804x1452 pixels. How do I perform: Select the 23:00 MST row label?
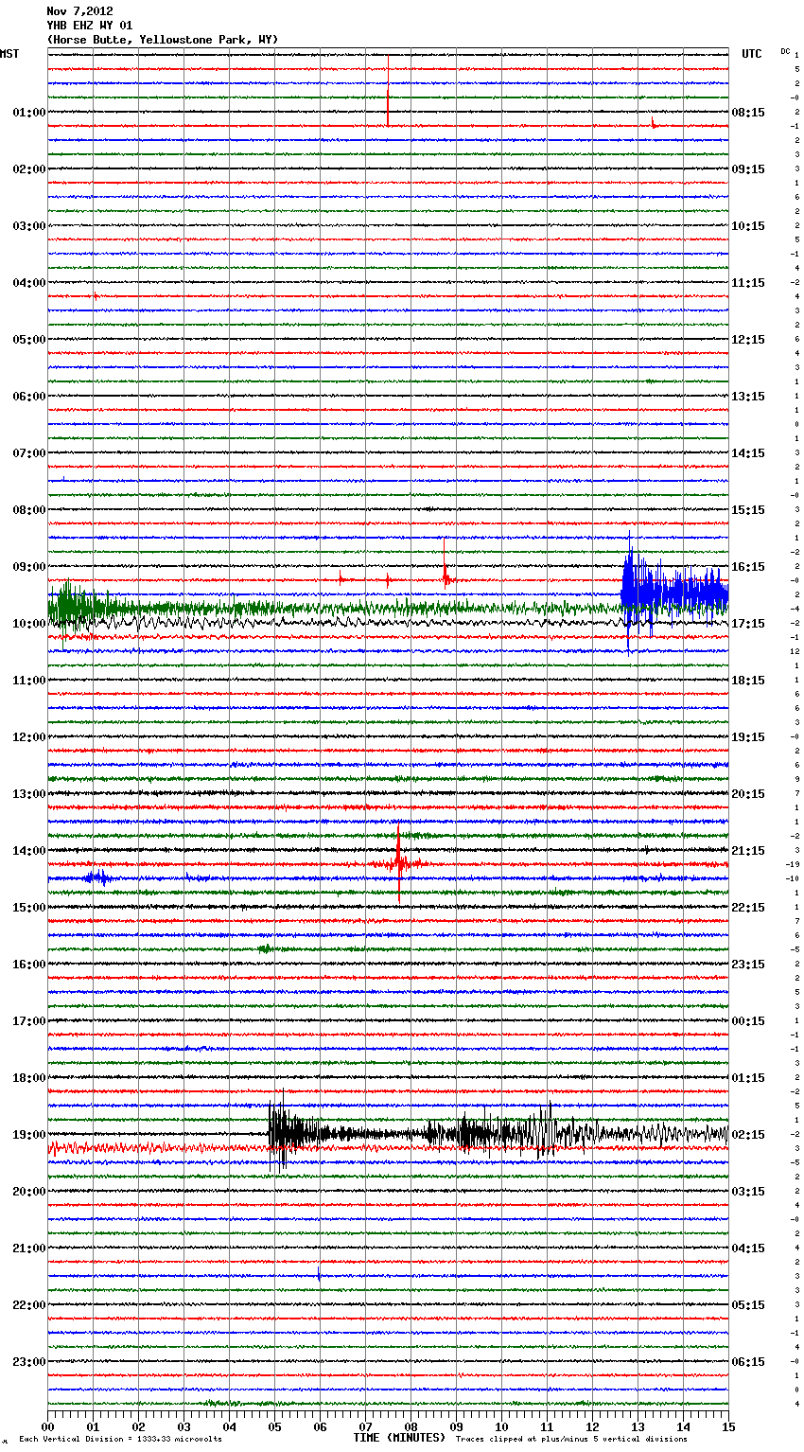29,1362
